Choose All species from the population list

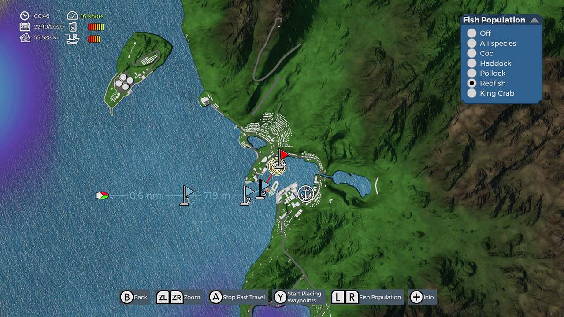(x=471, y=43)
